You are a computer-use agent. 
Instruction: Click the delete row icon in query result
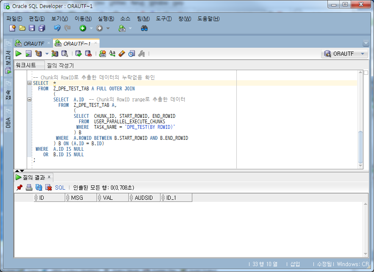(48, 188)
